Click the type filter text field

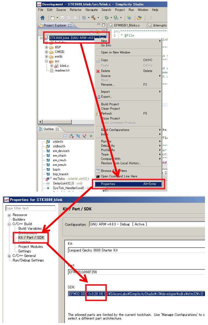pos(30,208)
